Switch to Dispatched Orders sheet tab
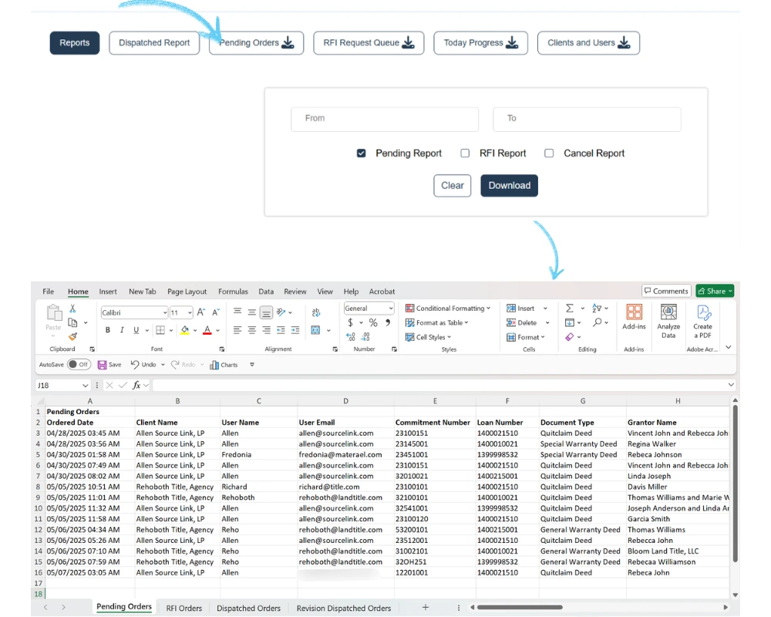Image resolution: width=771 pixels, height=617 pixels. [x=248, y=609]
